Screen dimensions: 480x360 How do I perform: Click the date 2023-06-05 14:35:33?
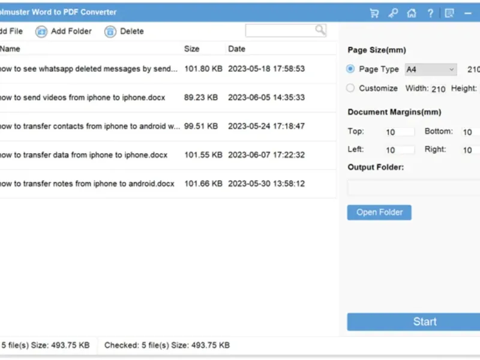pyautogui.click(x=266, y=98)
